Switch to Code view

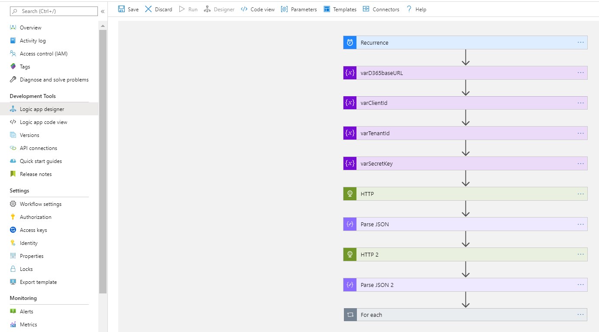(x=257, y=9)
